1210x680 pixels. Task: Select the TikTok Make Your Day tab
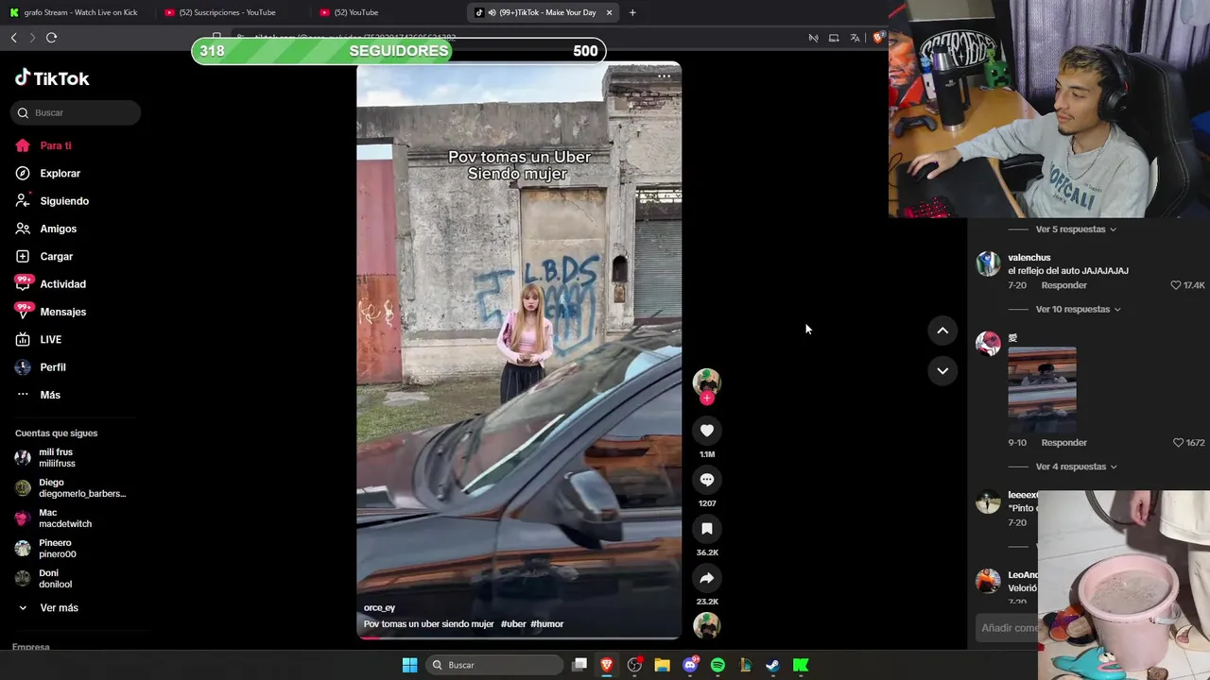pos(544,12)
